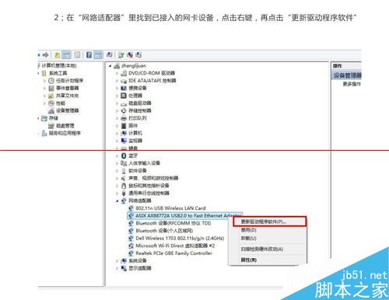
Task: Click the 通用串行总线控制器 USB icon
Action: [x=124, y=194]
